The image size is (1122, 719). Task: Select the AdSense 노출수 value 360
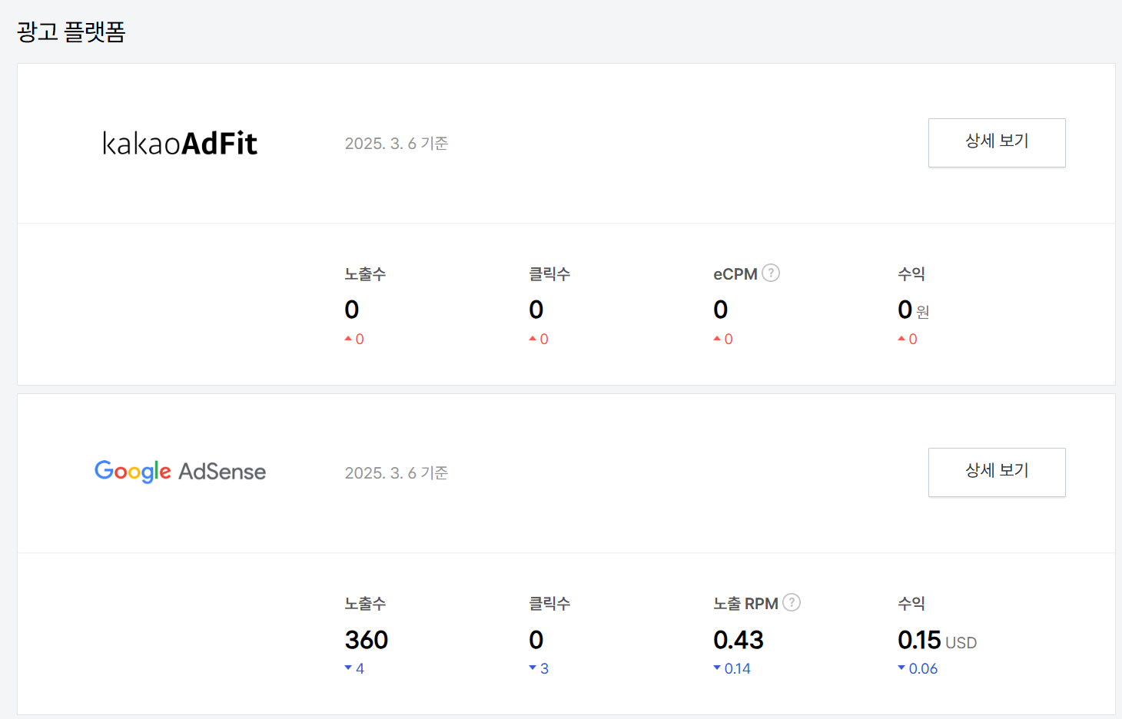(x=366, y=639)
